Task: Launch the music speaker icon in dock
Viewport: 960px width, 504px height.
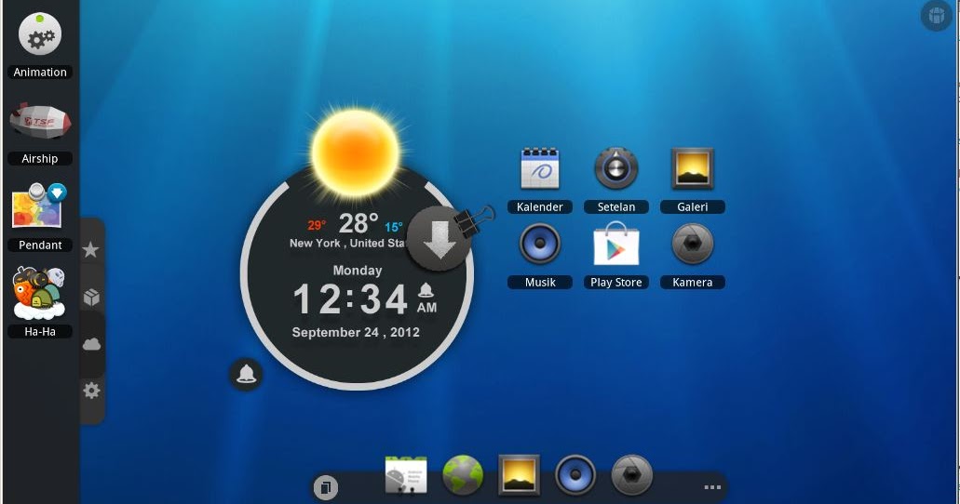Action: (575, 474)
